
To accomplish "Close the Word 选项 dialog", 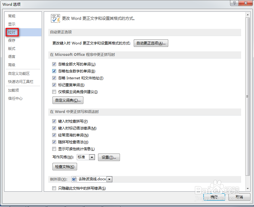I will 246,3.
